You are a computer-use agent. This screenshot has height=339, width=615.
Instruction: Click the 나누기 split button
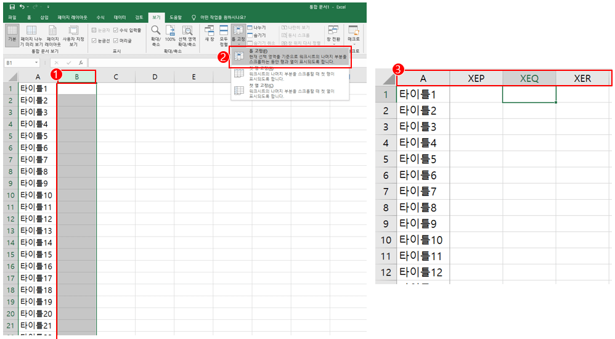[256, 28]
